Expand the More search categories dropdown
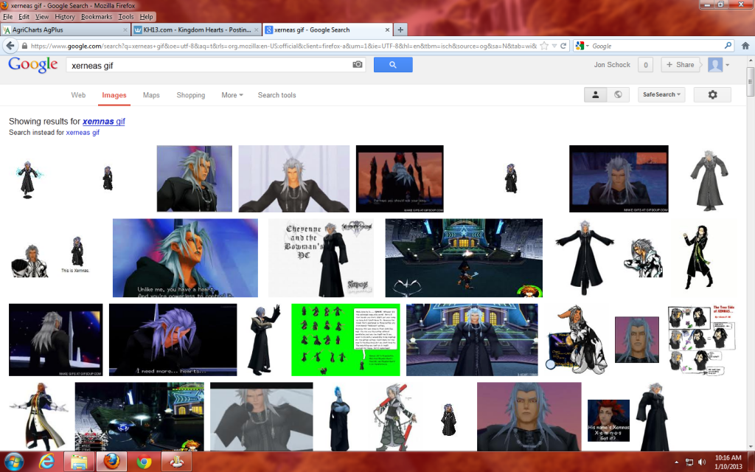 point(232,95)
